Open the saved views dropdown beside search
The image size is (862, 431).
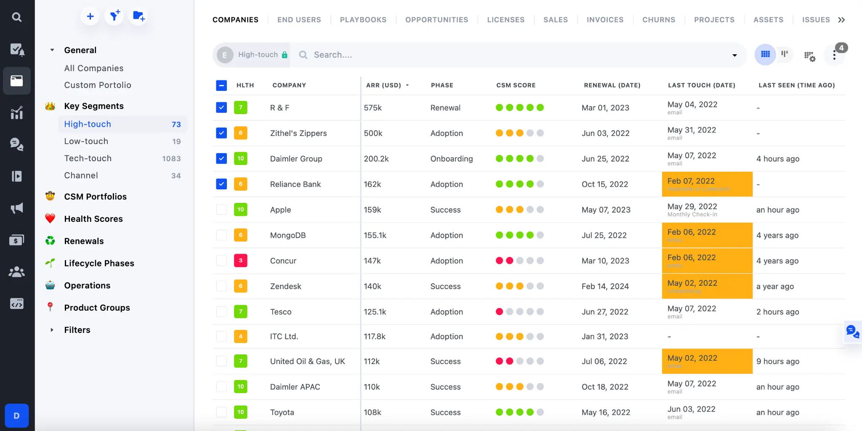click(734, 55)
